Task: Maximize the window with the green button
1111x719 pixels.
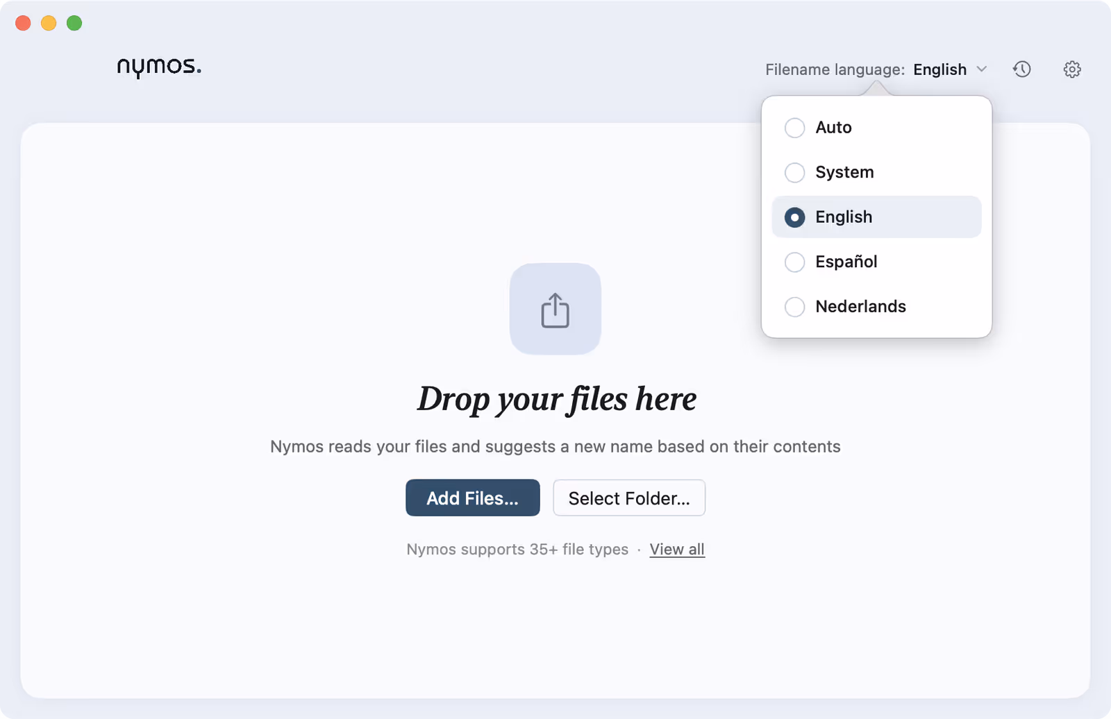Action: 74,23
